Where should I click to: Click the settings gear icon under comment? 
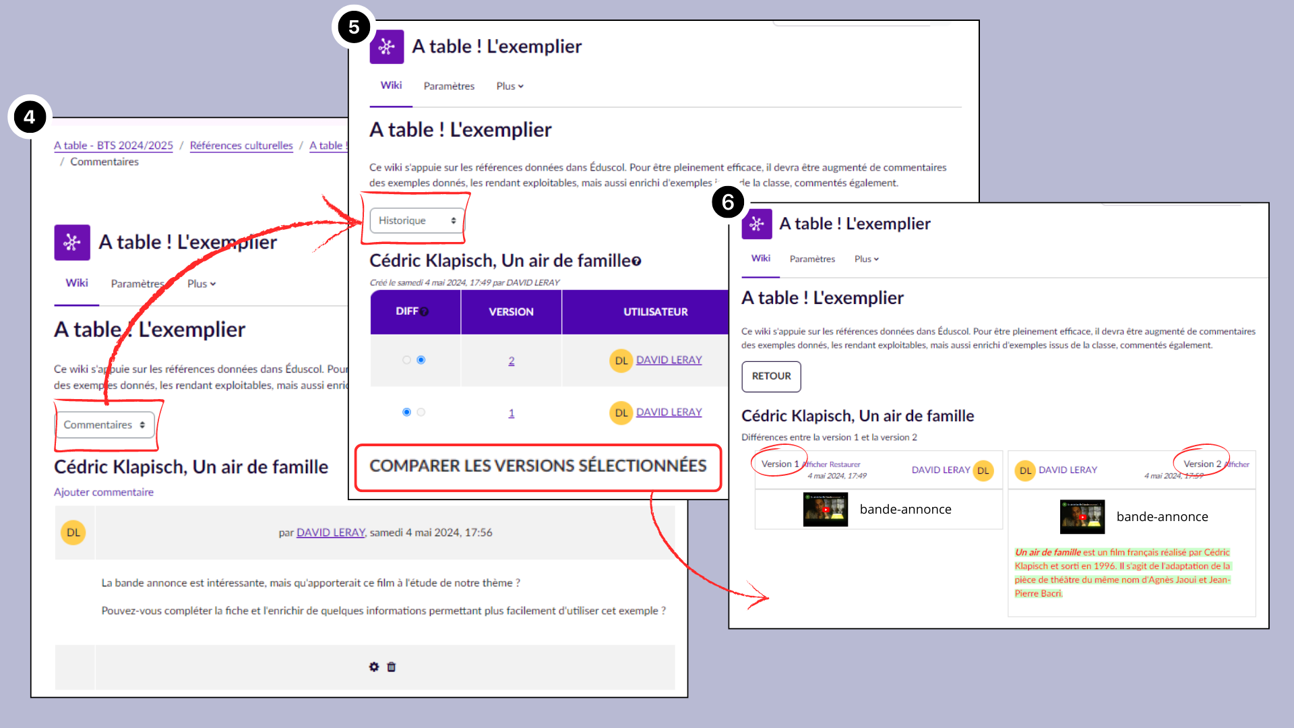point(374,667)
